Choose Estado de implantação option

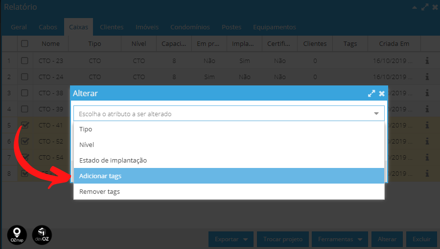pyautogui.click(x=229, y=160)
